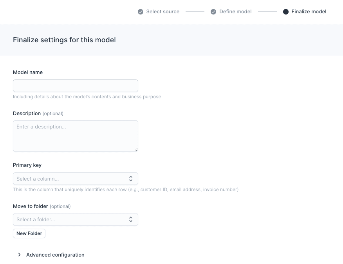The image size is (343, 264).
Task: Click the right chevron before Advanced configuration
Action: pyautogui.click(x=19, y=255)
